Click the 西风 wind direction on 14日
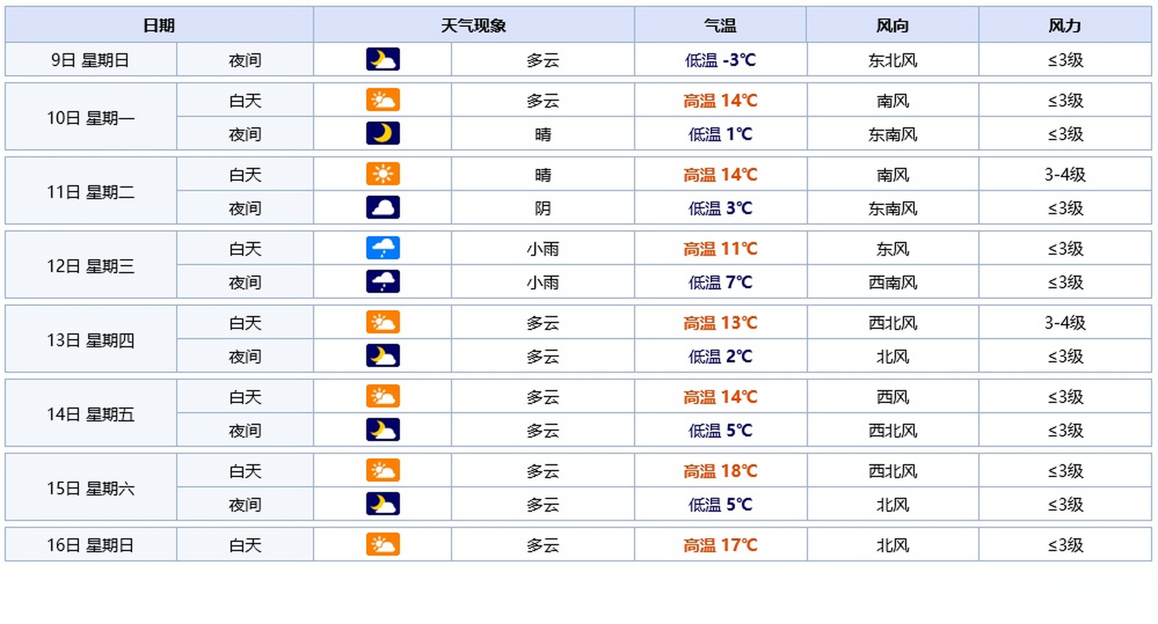This screenshot has height=624, width=1158. [x=892, y=397]
